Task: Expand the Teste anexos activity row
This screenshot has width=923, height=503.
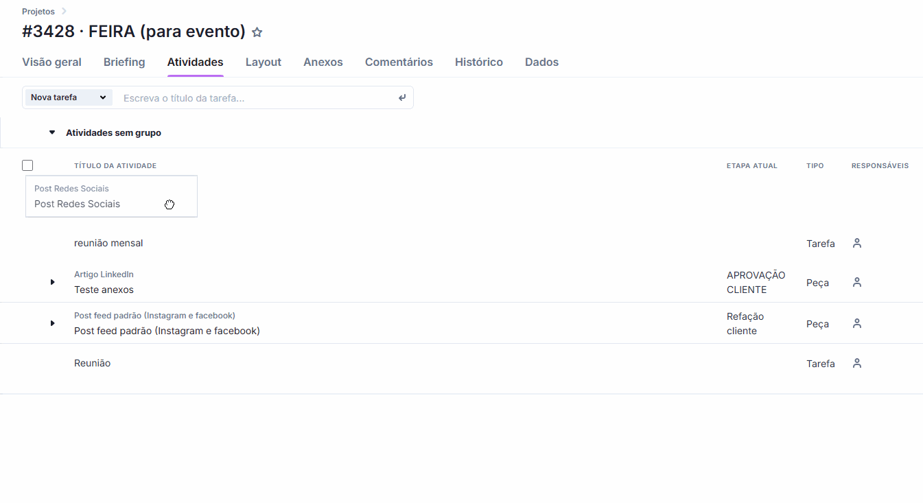Action: (52, 282)
